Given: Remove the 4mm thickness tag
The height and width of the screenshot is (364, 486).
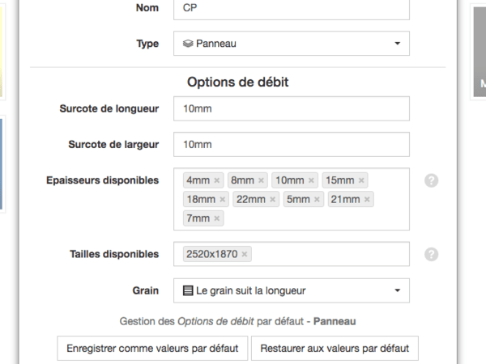Looking at the screenshot, I should pyautogui.click(x=217, y=180).
